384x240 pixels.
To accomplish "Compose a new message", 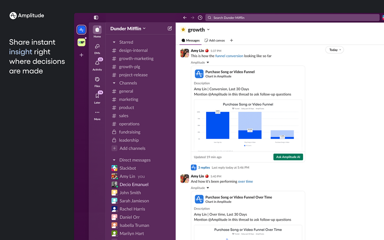I will [x=170, y=28].
